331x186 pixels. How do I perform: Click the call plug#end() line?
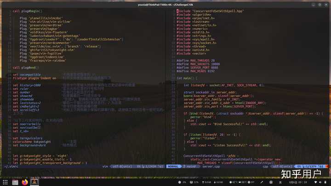point(26,68)
